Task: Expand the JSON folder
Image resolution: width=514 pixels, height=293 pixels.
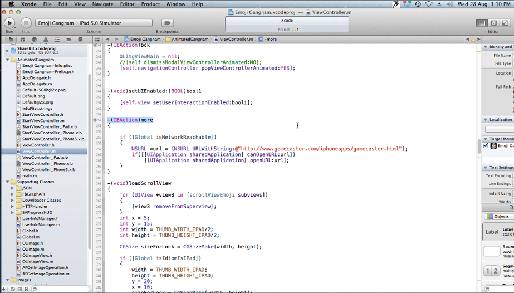Action: tap(12, 188)
